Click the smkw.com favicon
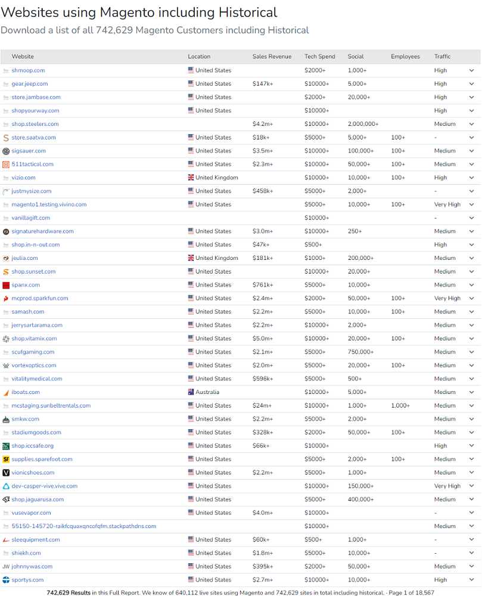Image resolution: width=482 pixels, height=596 pixels. [6, 419]
